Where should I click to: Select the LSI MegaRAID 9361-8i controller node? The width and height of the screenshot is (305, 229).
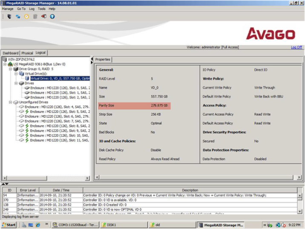[38, 64]
